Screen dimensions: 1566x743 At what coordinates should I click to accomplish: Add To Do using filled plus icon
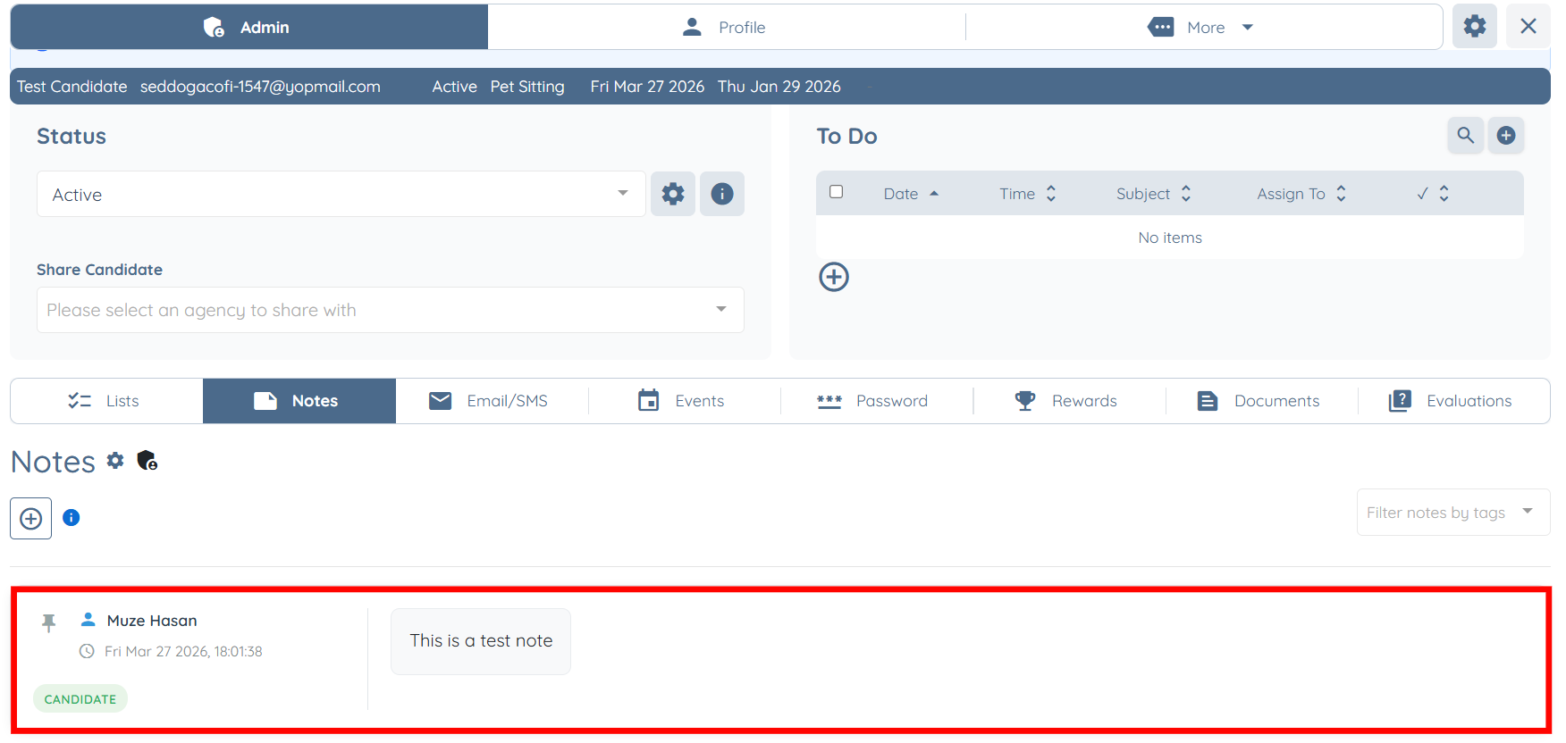1506,136
